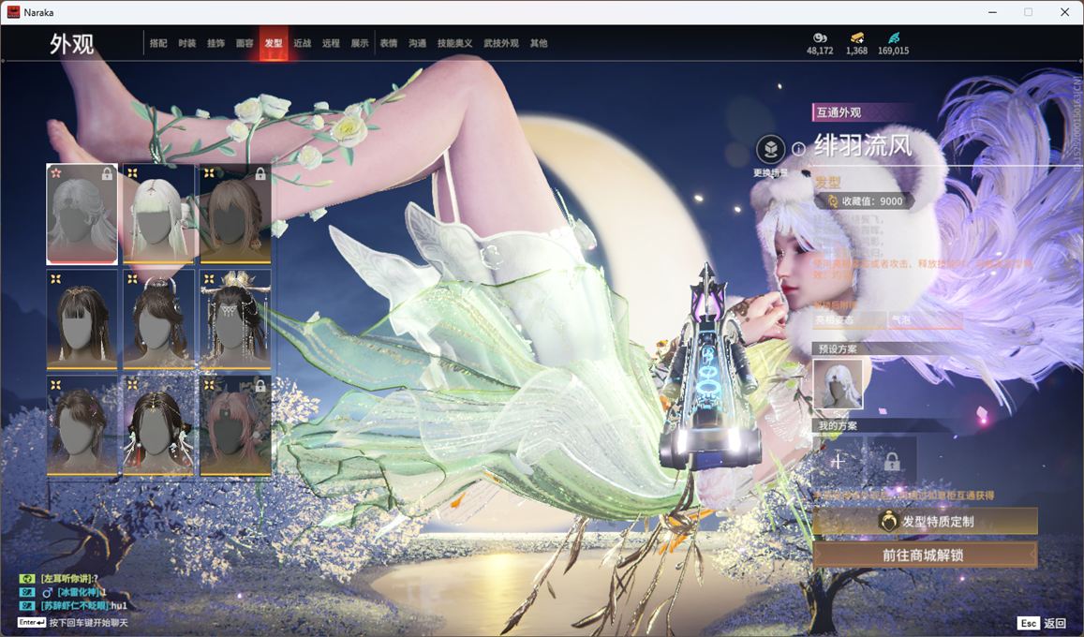Click lock icon on pink hairstyle thumbnail
This screenshot has height=637, width=1084.
click(x=260, y=386)
